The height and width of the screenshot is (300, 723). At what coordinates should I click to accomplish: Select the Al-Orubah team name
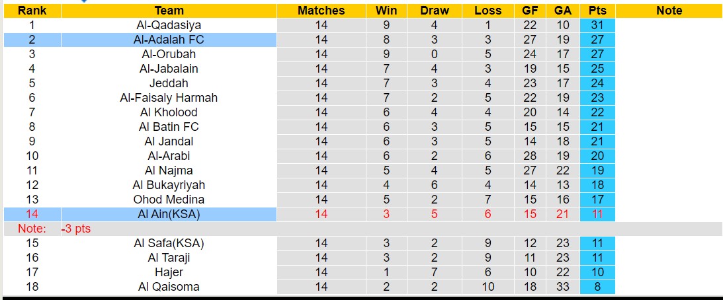(x=169, y=54)
